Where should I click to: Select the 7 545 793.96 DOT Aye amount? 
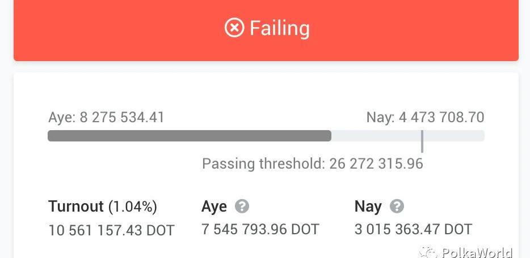[260, 229]
